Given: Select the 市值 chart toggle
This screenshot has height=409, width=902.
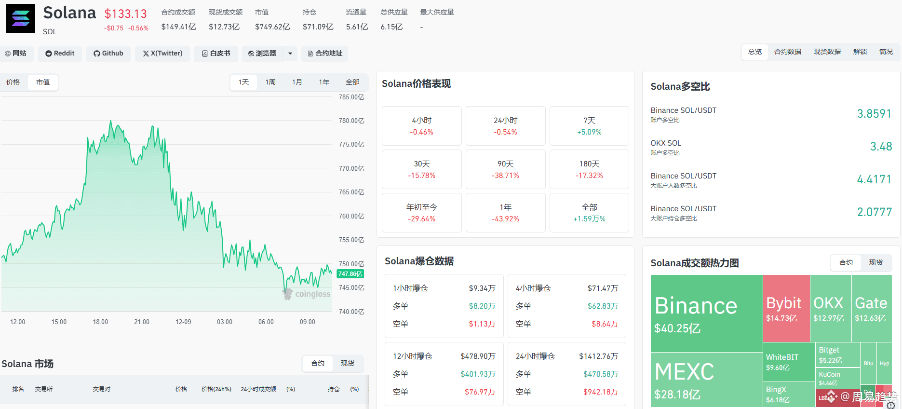Looking at the screenshot, I should coord(43,82).
